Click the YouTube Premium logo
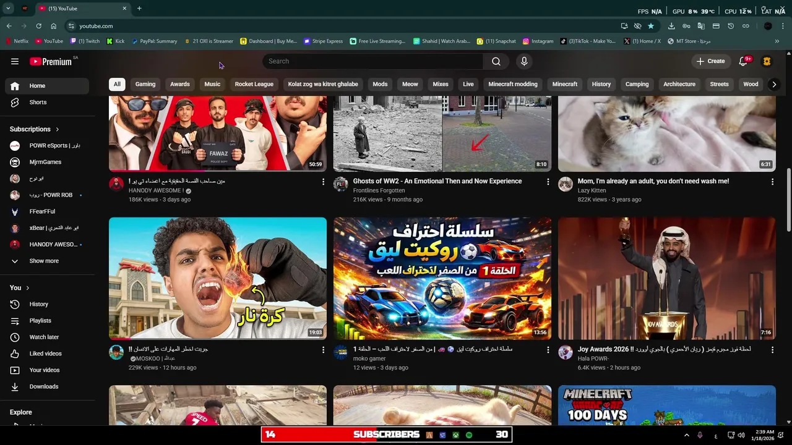Screen dimensions: 792x445 coord(51,61)
